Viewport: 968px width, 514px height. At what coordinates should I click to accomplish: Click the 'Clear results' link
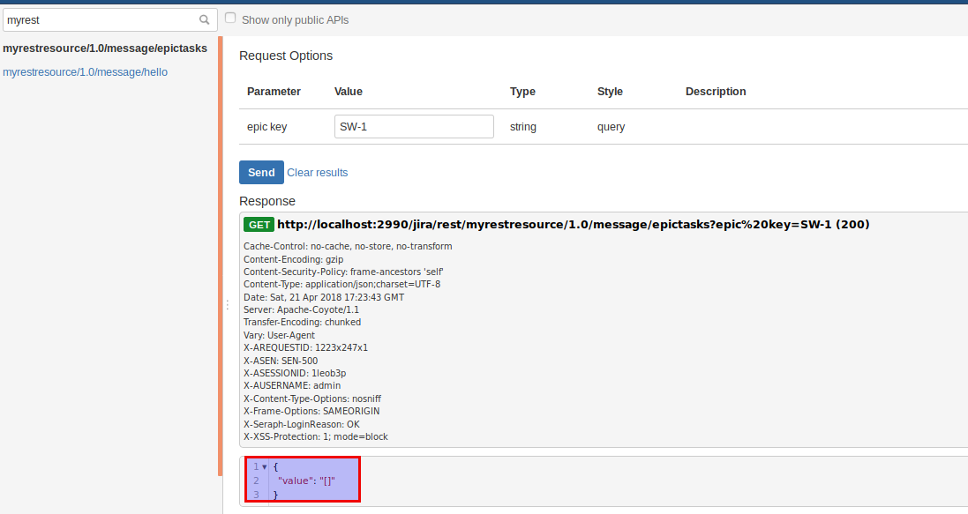[x=317, y=172]
